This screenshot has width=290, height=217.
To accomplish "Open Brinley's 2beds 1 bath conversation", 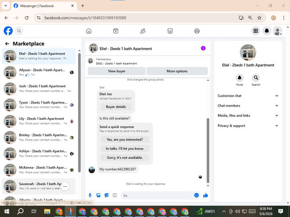I will click(x=39, y=137).
